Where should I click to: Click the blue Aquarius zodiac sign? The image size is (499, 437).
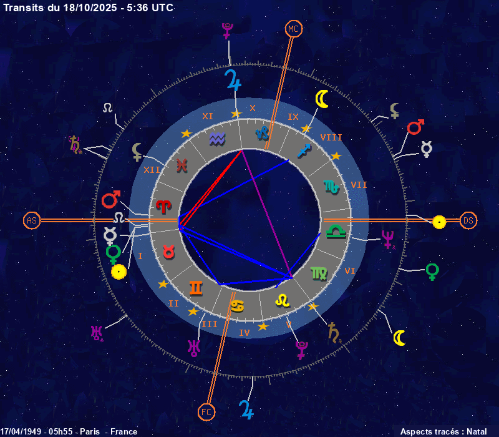pyautogui.click(x=218, y=137)
